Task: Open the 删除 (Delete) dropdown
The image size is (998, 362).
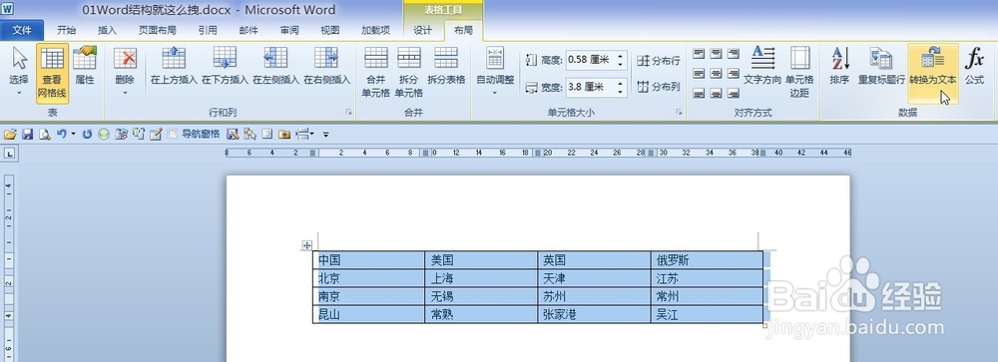Action: click(x=125, y=71)
